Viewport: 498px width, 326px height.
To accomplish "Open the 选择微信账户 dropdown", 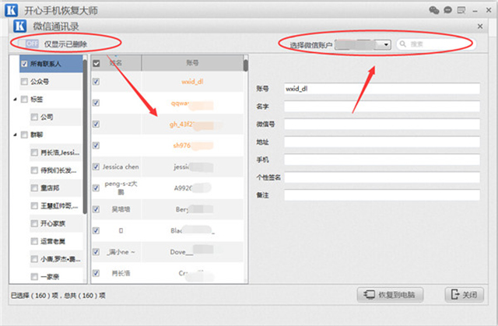I will [386, 44].
